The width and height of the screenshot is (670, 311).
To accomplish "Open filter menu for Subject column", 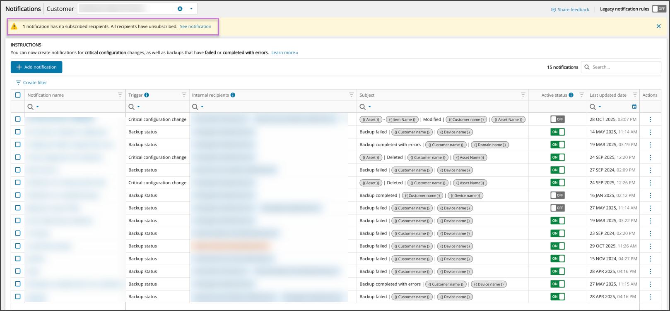I will click(x=523, y=95).
